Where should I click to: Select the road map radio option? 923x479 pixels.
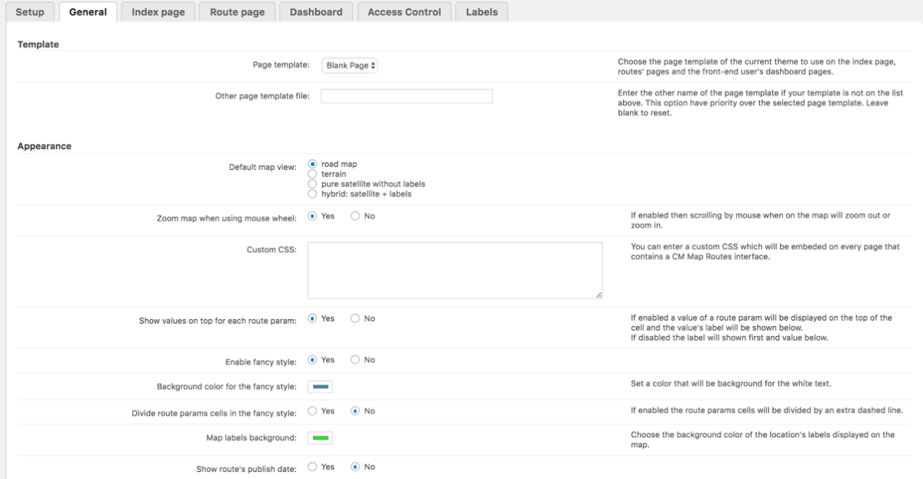click(x=312, y=164)
